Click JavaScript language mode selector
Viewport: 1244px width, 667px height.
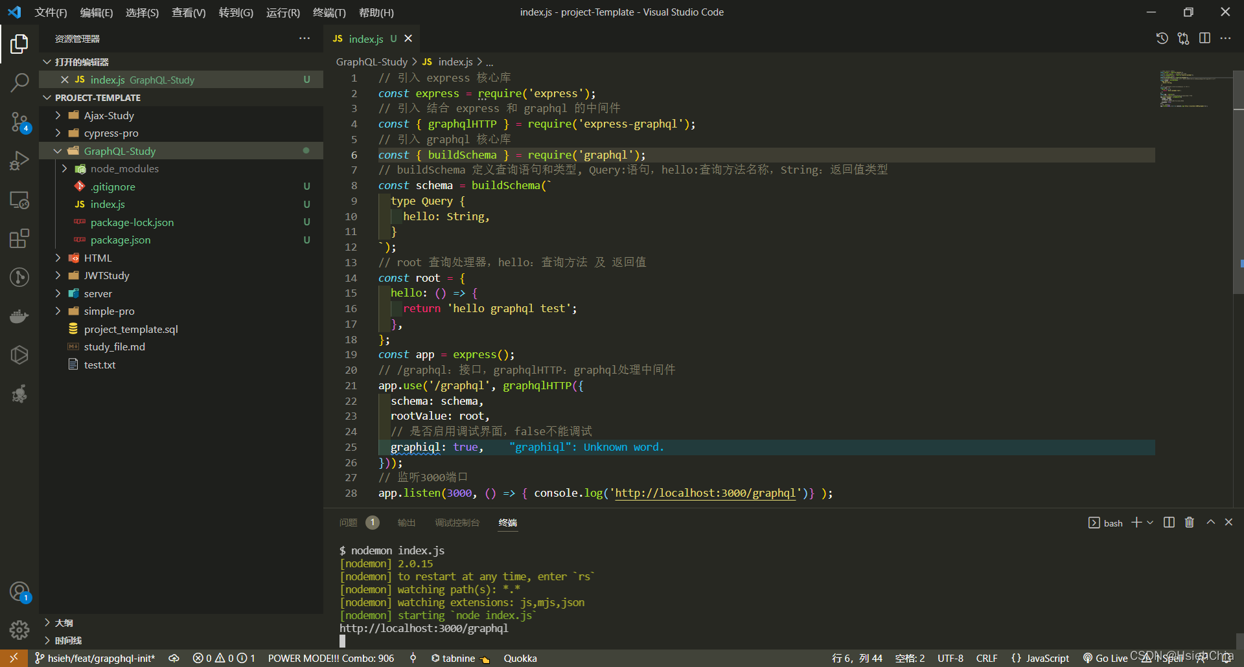coord(1041,658)
